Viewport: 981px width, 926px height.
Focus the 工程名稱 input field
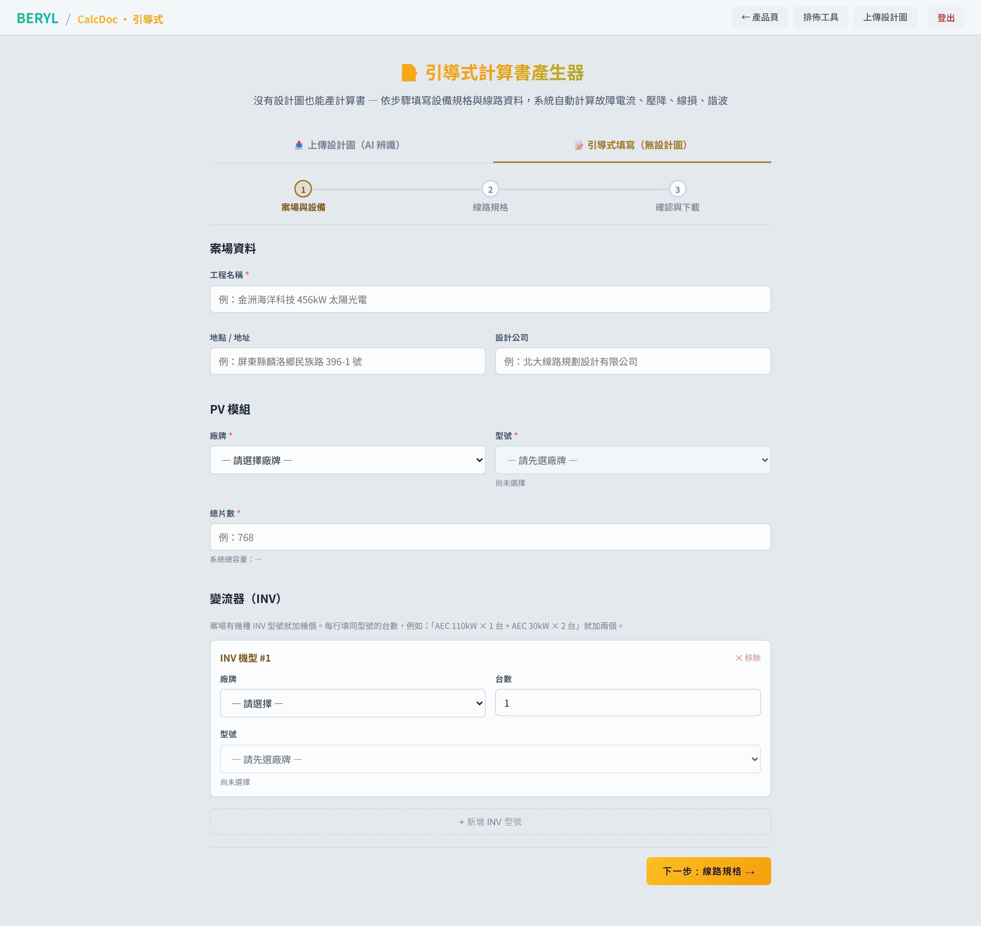click(x=490, y=299)
